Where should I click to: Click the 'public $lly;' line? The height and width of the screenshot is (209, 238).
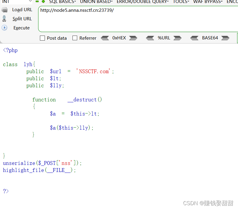click(45, 86)
